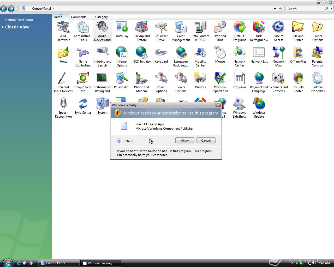Open Scanners and Cameras

coord(278,82)
